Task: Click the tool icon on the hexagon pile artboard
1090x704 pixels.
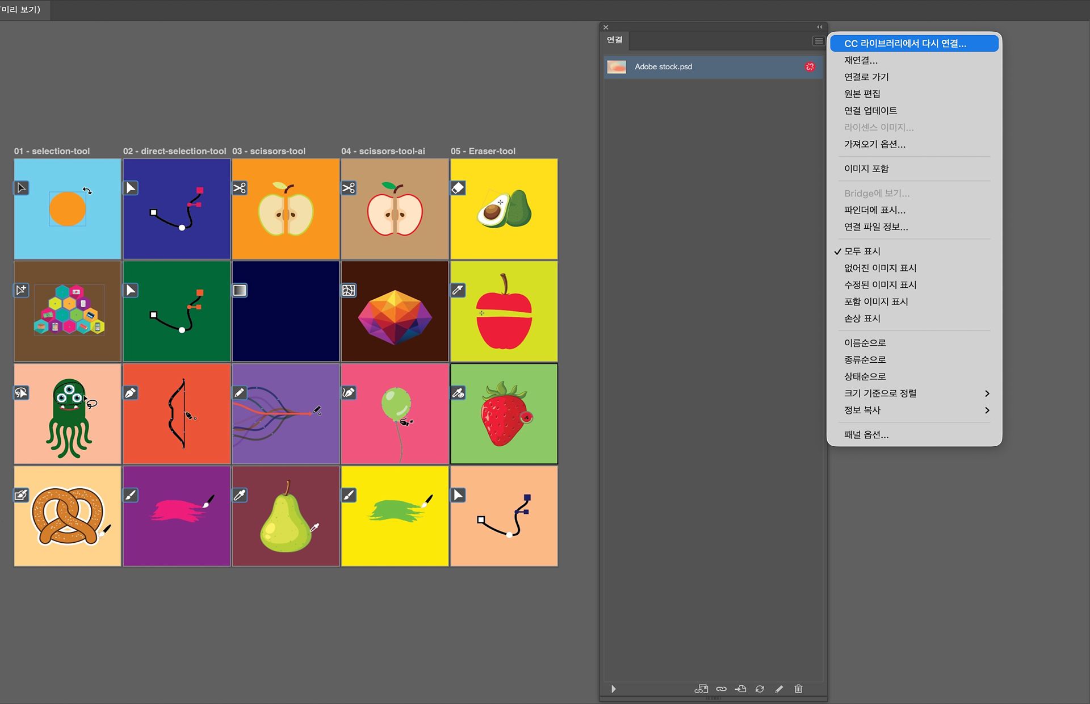Action: click(x=22, y=290)
